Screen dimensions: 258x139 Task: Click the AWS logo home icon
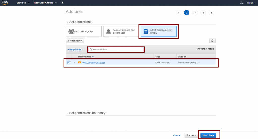click(5, 3)
